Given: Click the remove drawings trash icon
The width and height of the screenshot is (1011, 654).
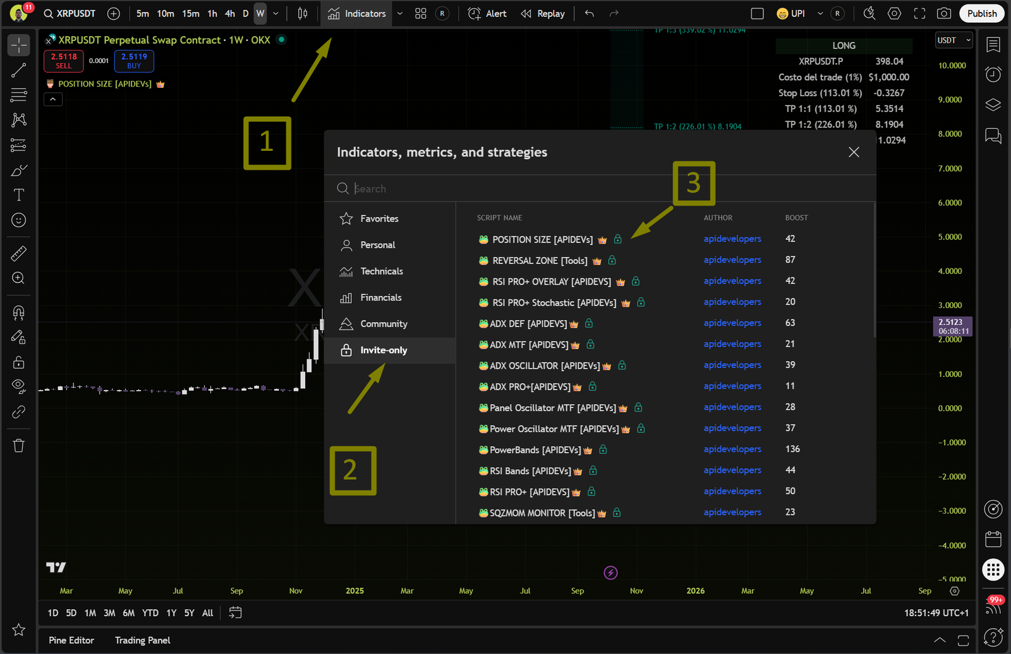Looking at the screenshot, I should [x=19, y=446].
